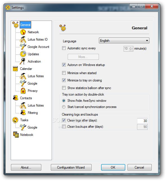Screen dimensions: 166x181
Task: Select General in the settings tree
Action: pyautogui.click(x=25, y=25)
